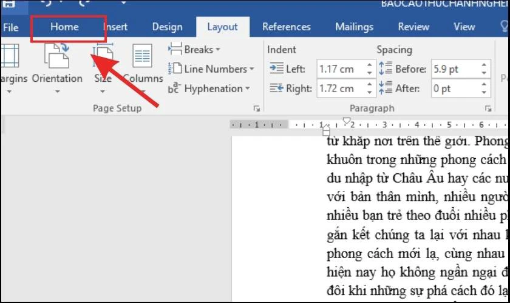Click the text 'khuôn trong những phong cách'
This screenshot has width=510, height=303.
416,160
